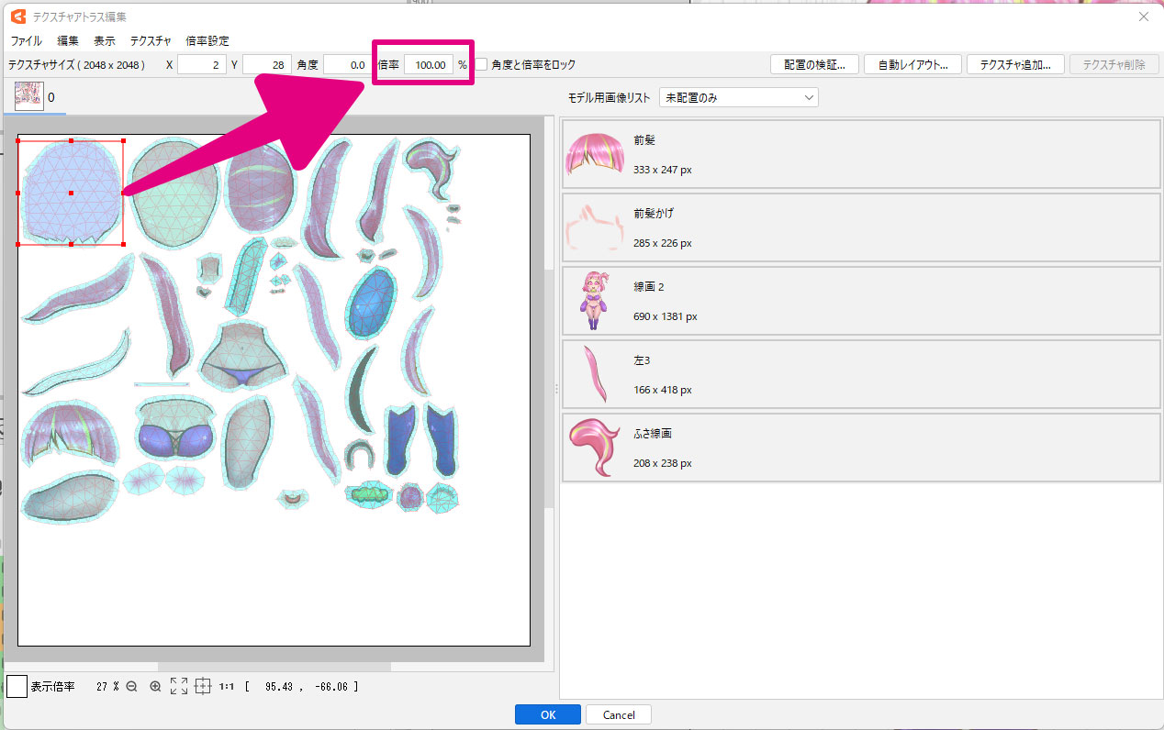Viewport: 1164px width, 730px height.
Task: Enable 角度と倍率をロック checkbox
Action: click(481, 65)
